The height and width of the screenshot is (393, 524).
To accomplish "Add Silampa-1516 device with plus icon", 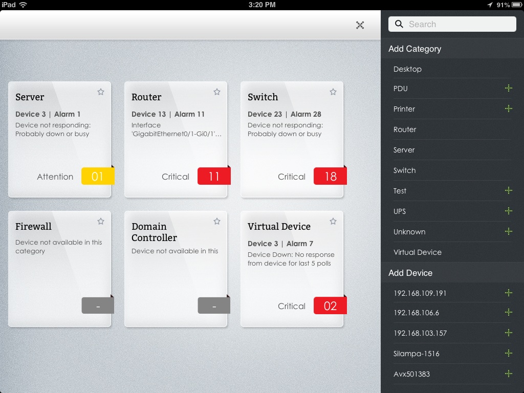I will coord(508,353).
